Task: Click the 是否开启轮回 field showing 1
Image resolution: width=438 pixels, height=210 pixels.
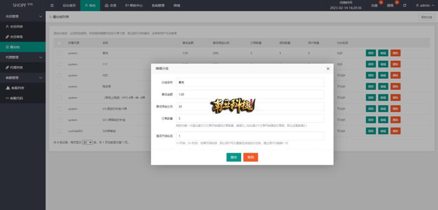Action: [250, 136]
